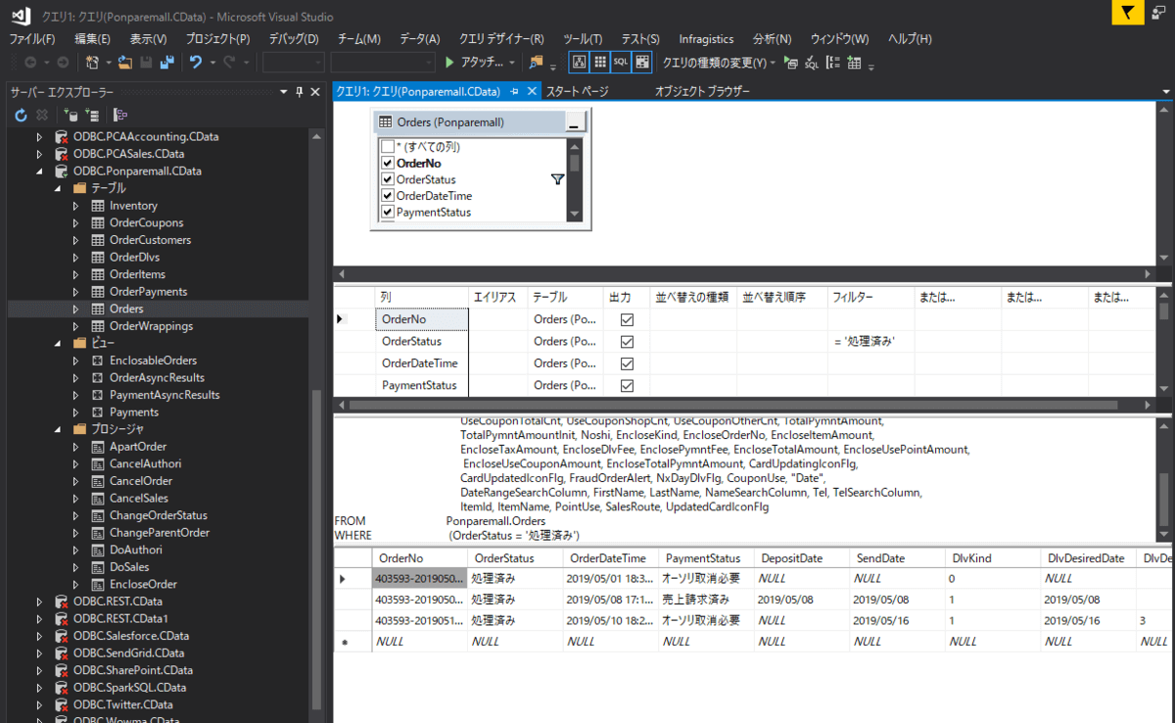Expand the Inventory table node
The image size is (1175, 723).
75,206
